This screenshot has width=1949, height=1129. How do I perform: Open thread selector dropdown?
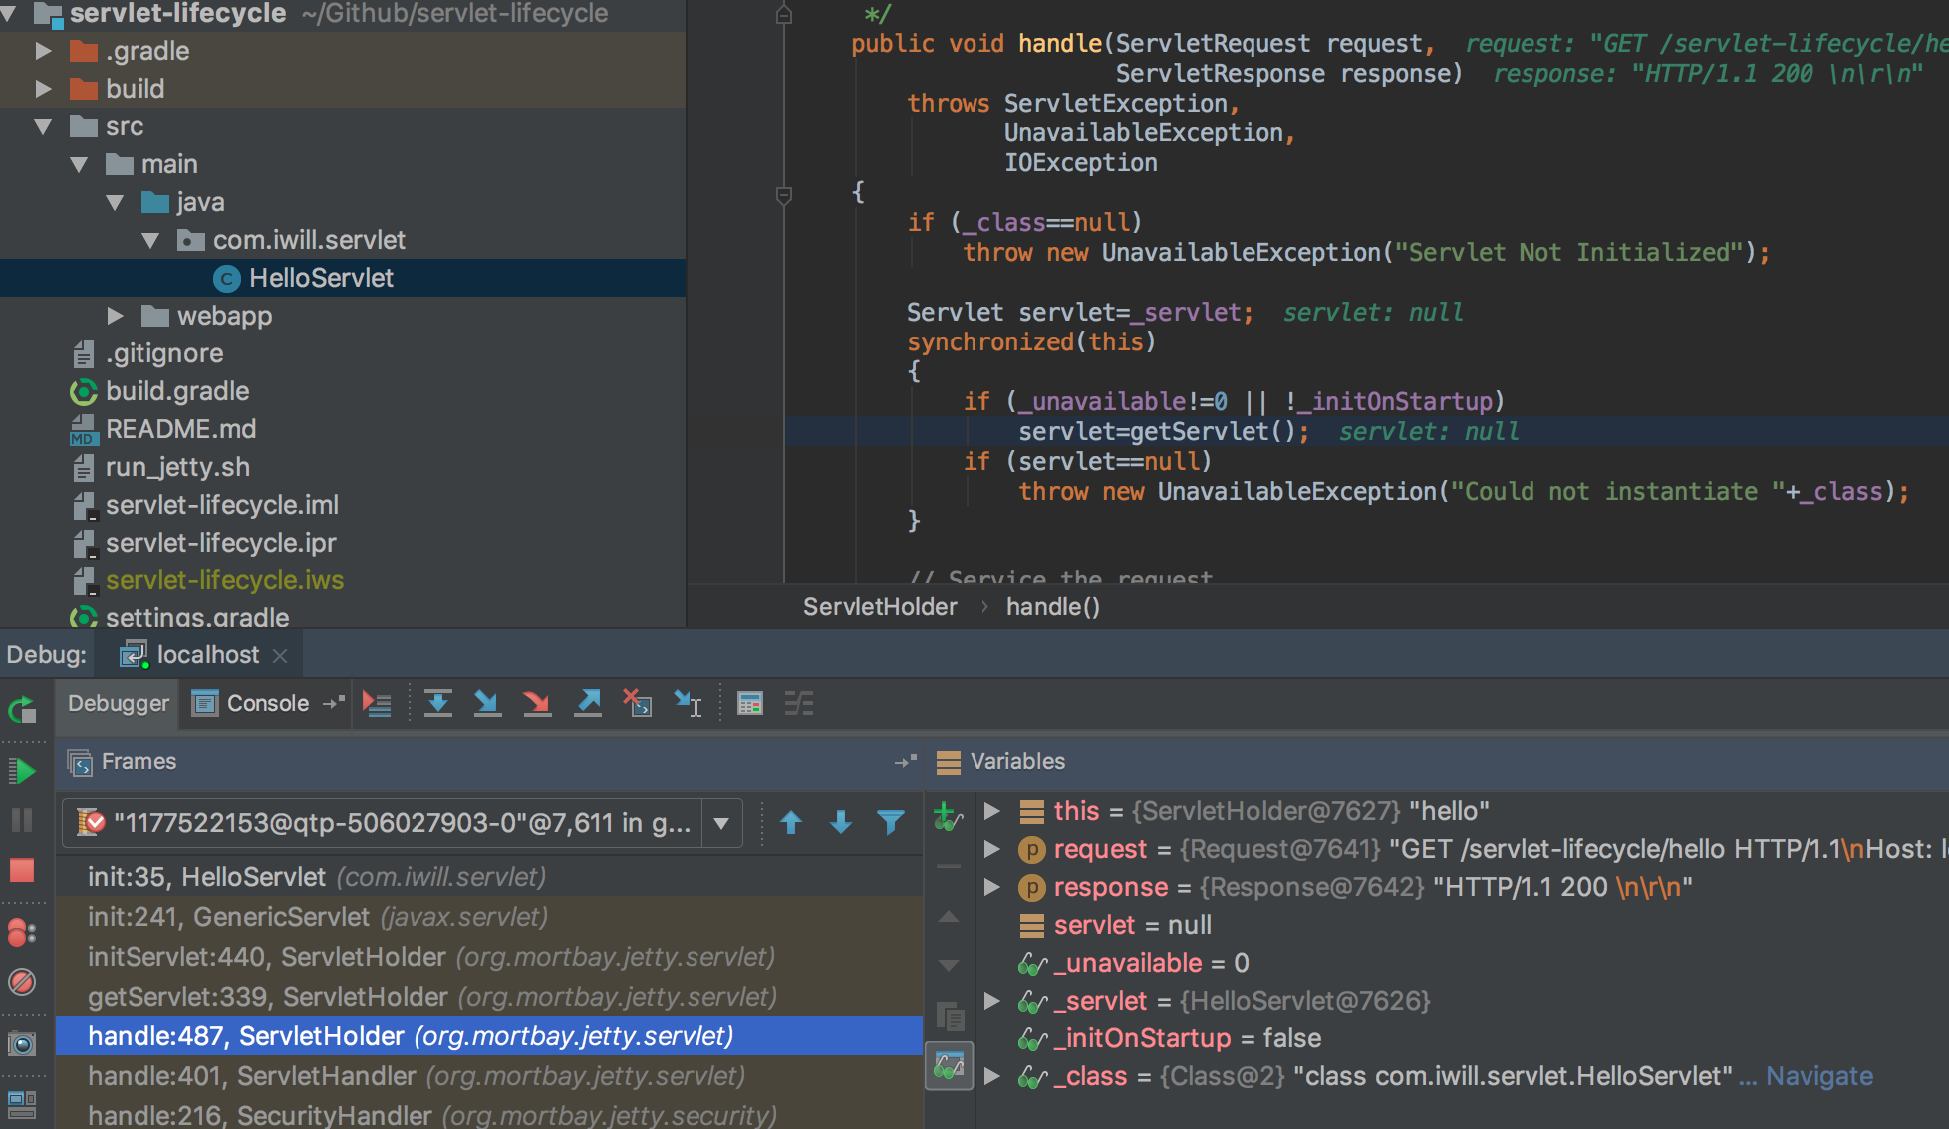722,824
